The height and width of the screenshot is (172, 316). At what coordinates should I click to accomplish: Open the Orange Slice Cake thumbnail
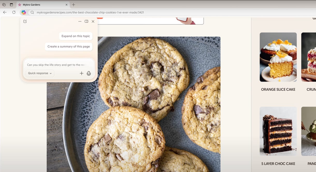(278, 57)
